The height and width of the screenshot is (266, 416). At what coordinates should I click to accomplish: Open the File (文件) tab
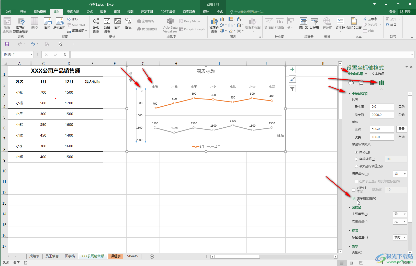[x=8, y=12]
